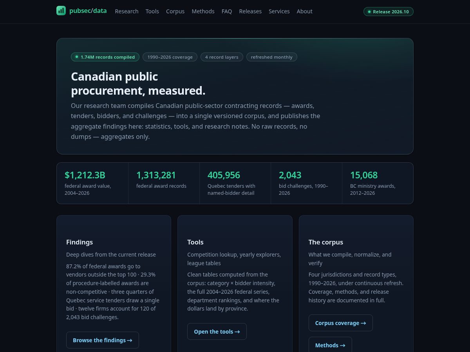Click The corpus card heading
This screenshot has height=352, width=470.
326,242
